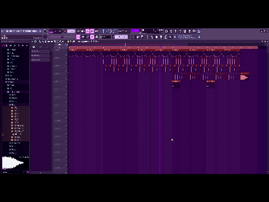Click the CPU and memory usage panel
Viewport: 269px width, 202px height.
[x=152, y=31]
